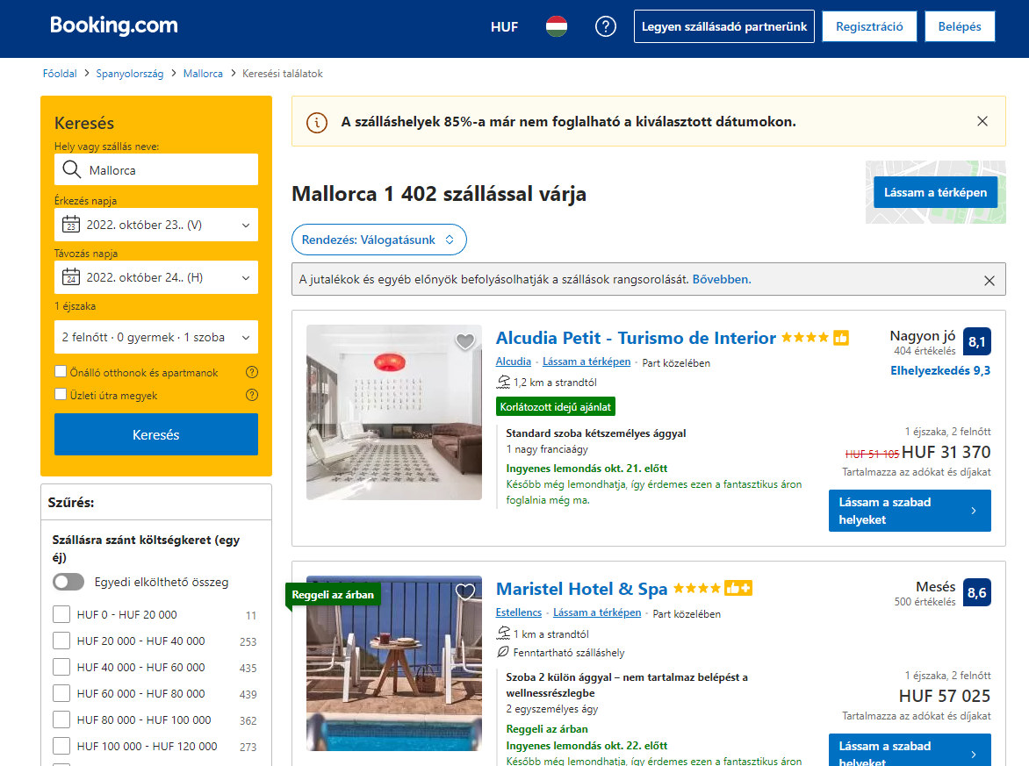Click the Booking.com logo

[113, 25]
